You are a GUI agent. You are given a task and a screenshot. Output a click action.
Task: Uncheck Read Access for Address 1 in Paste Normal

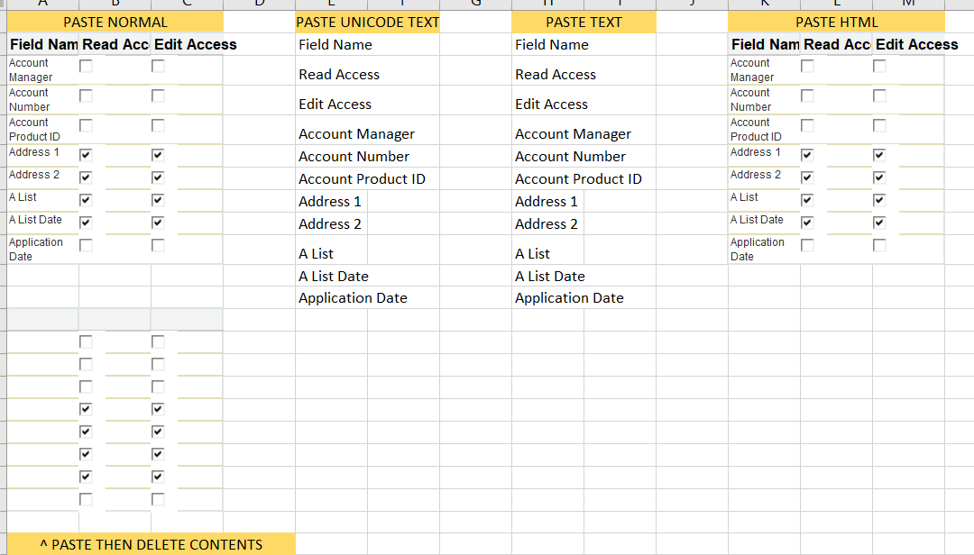86,155
